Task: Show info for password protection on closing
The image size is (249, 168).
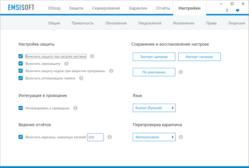Action: tap(111, 71)
